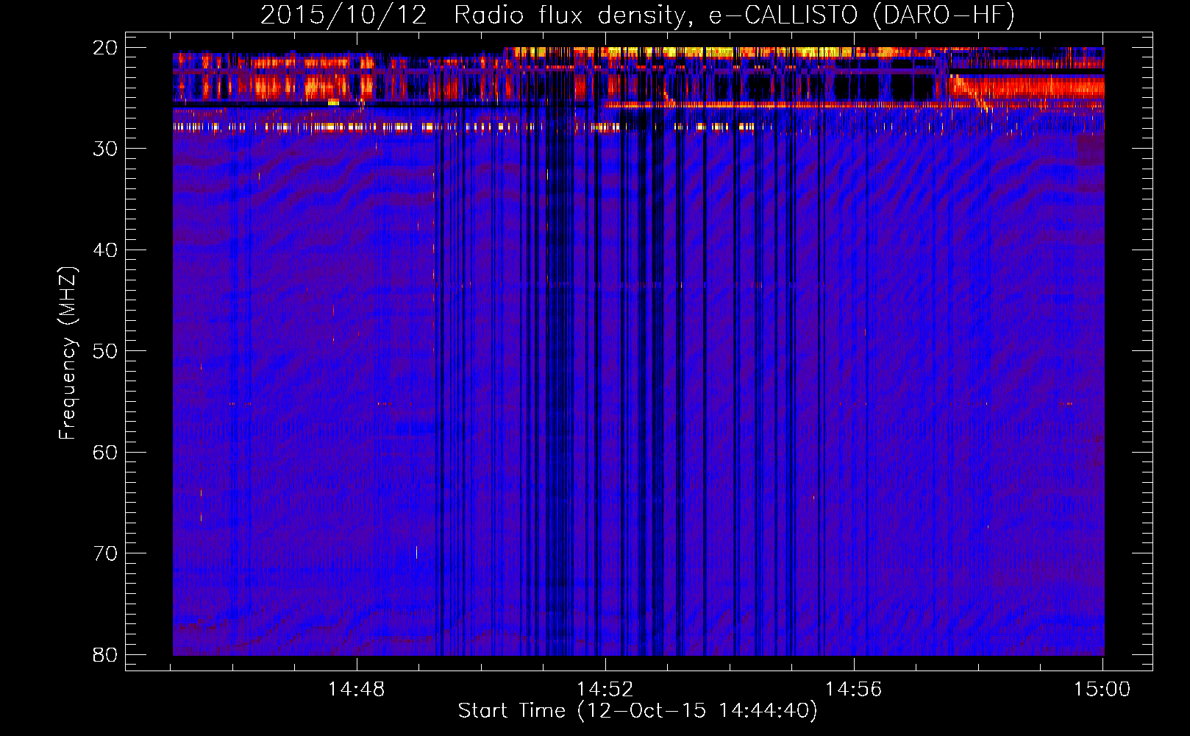Click the 30 frequency tick label

coord(106,149)
